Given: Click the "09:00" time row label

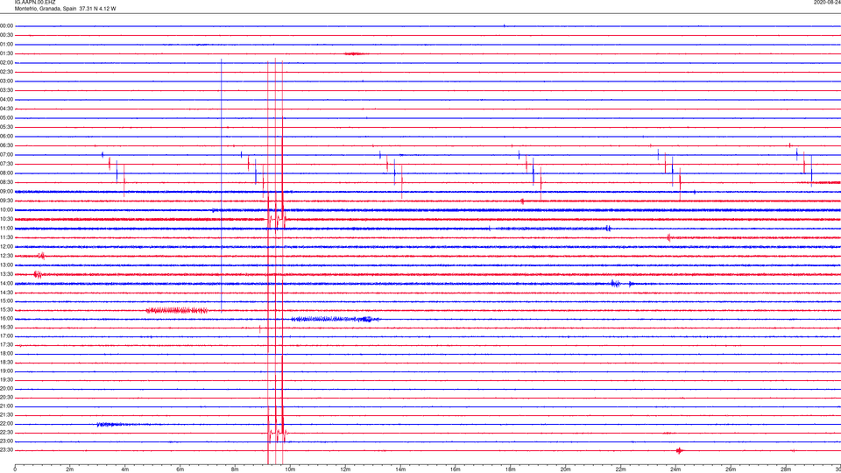Looking at the screenshot, I should click(x=7, y=192).
